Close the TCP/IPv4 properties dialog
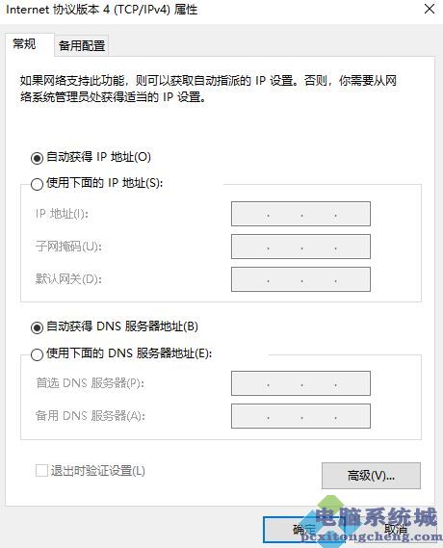The image size is (443, 548). (430, 9)
